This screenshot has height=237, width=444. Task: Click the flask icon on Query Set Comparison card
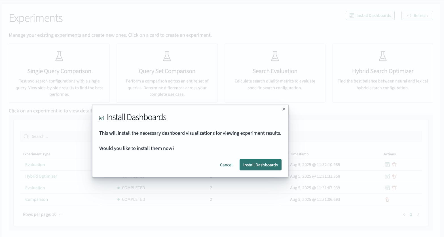pos(167,56)
